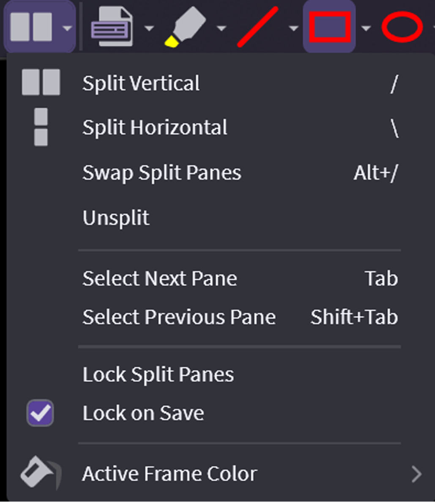Image resolution: width=435 pixels, height=502 pixels.
Task: Click Select Previous Pane
Action: [x=179, y=317]
